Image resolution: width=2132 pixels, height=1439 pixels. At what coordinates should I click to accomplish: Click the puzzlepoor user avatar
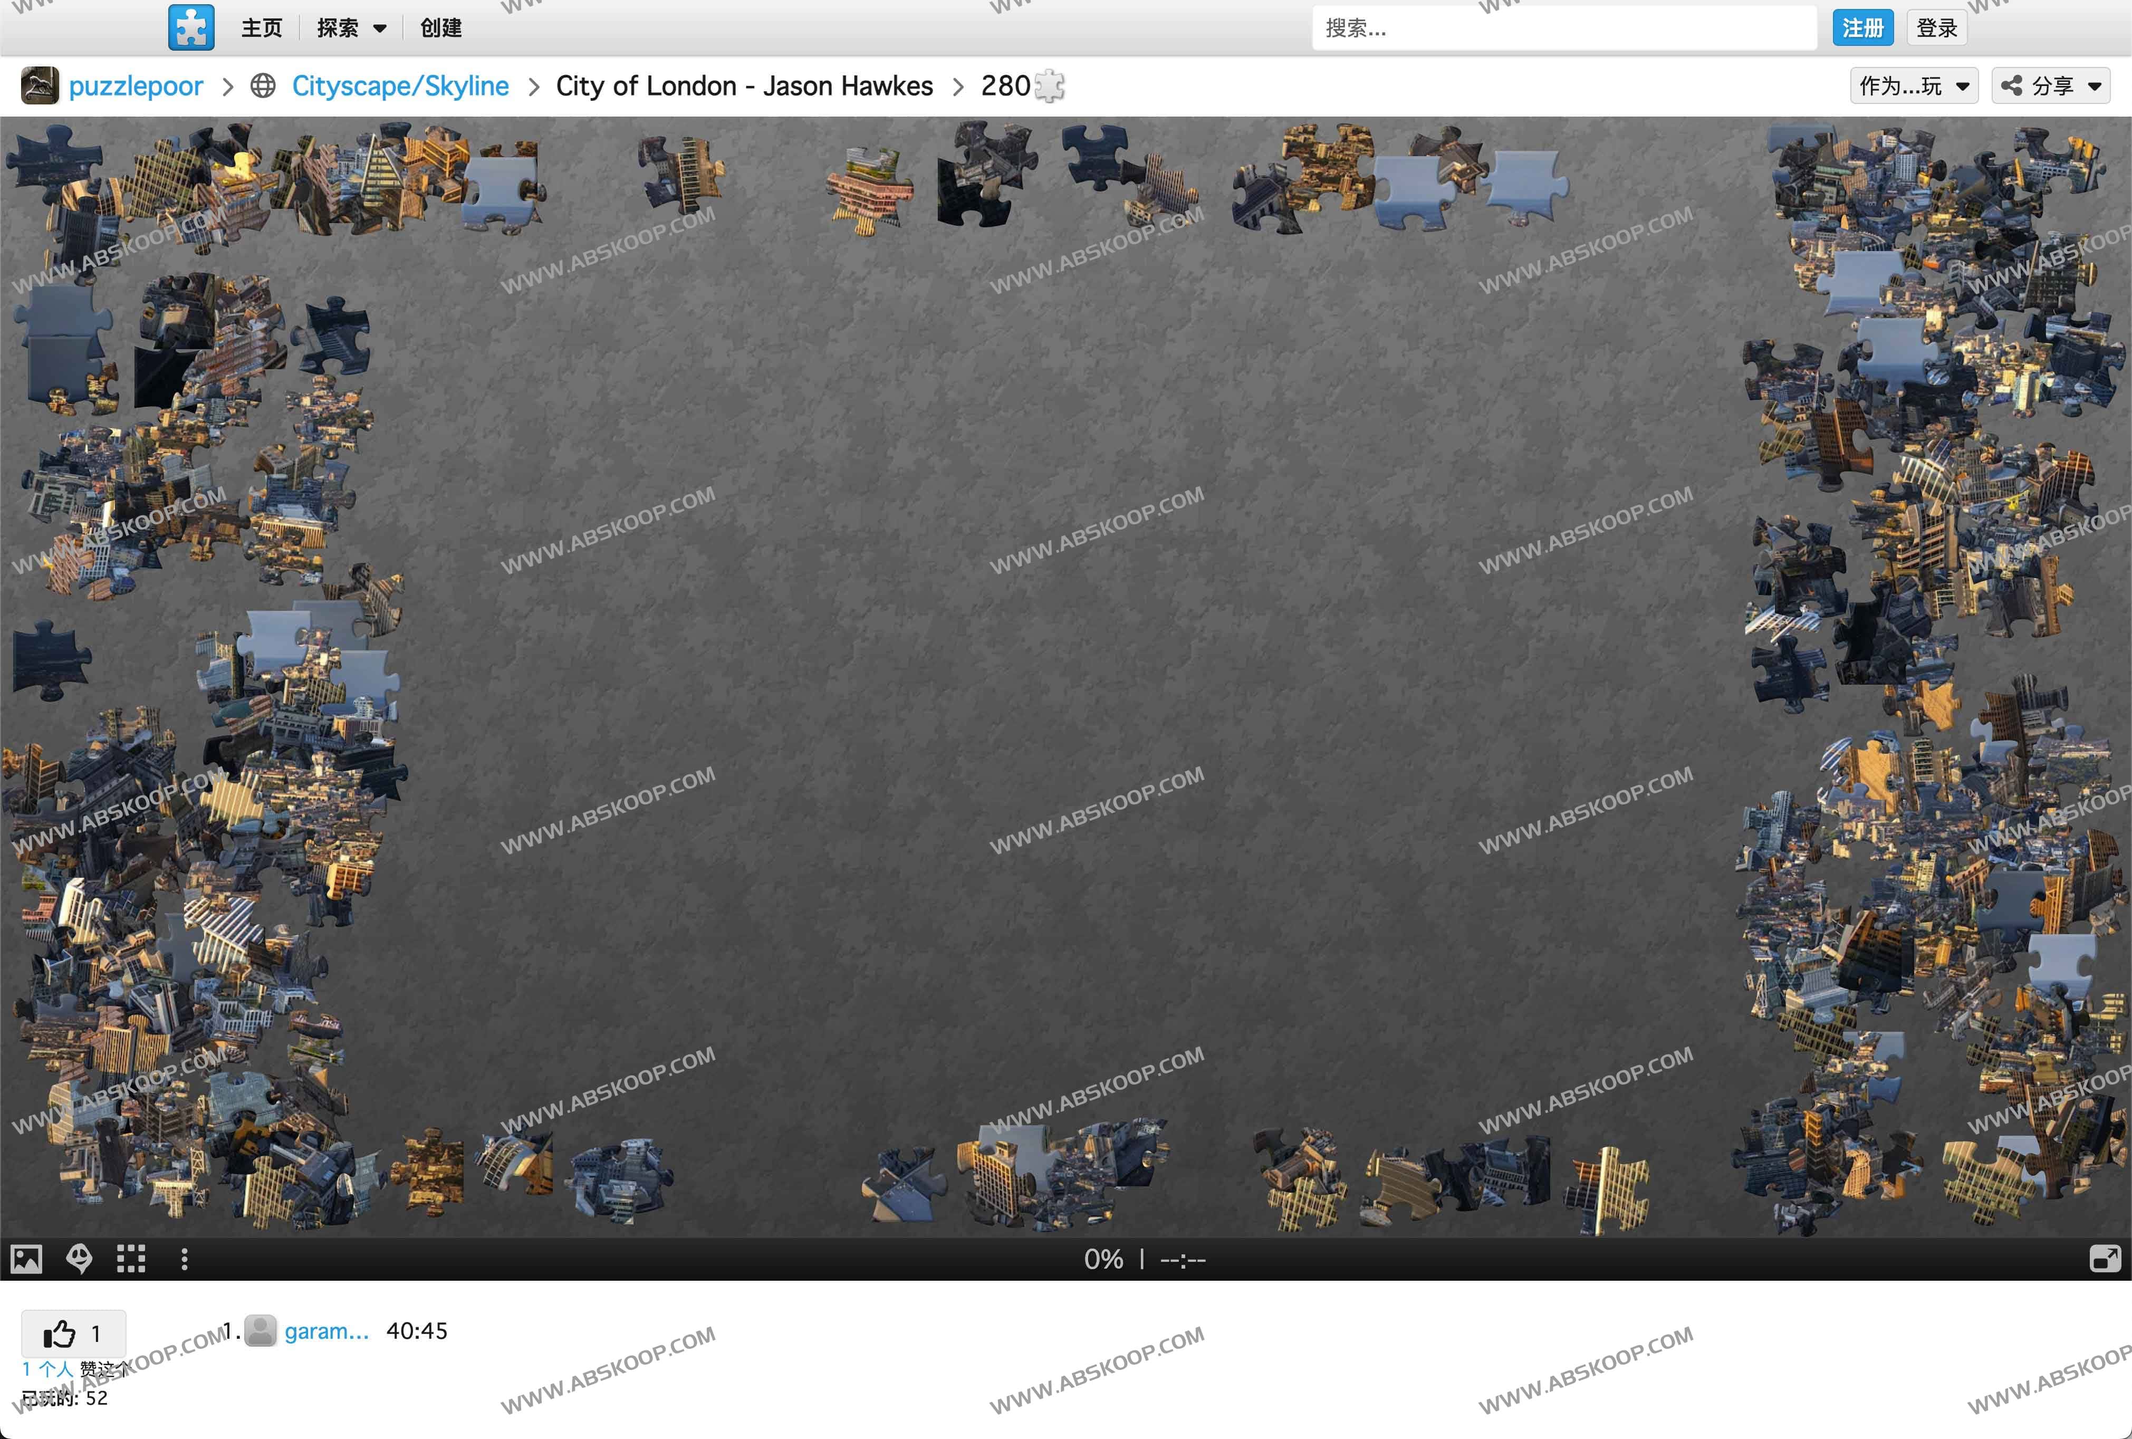pos(41,85)
